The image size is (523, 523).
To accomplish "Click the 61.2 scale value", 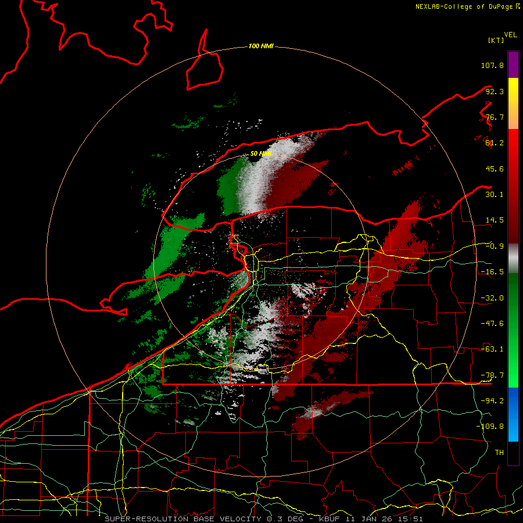I will point(495,143).
